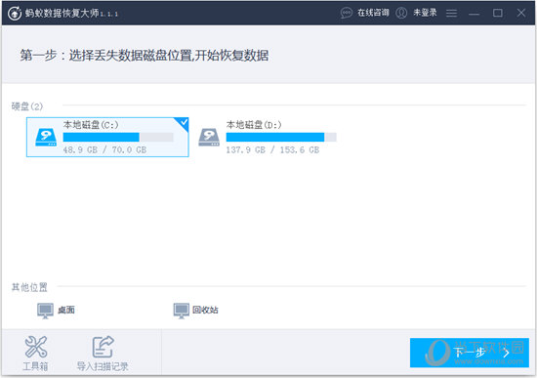The height and width of the screenshot is (378, 537).
Task: Close the application window
Action: pos(521,13)
